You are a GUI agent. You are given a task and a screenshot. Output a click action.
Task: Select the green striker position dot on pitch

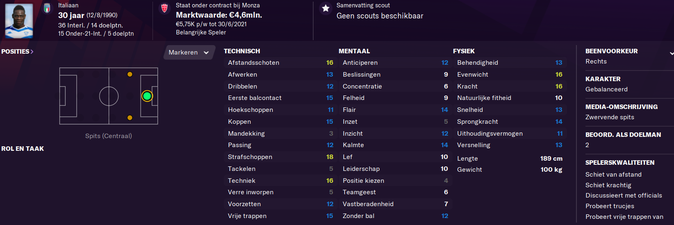147,96
